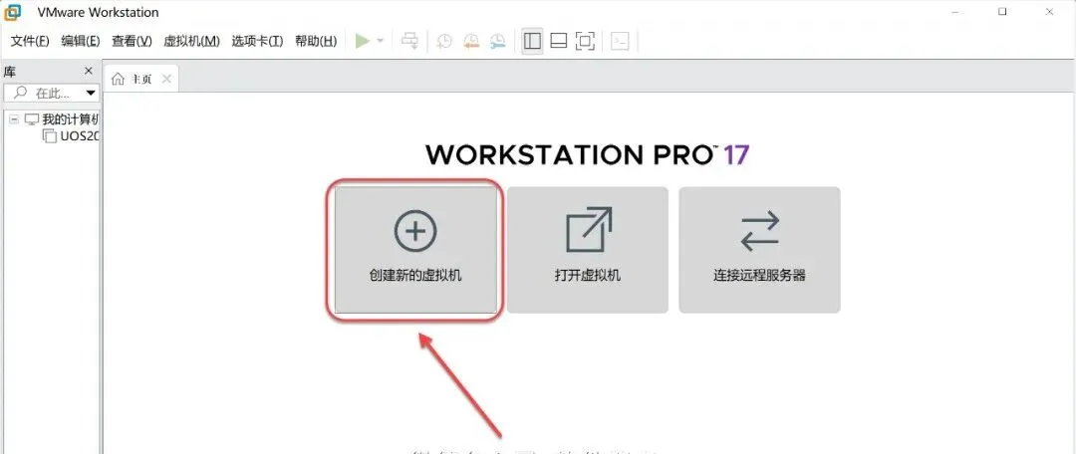Screen dimensions: 1076x454
Task: Open the 查看(V) menu
Action: [132, 41]
